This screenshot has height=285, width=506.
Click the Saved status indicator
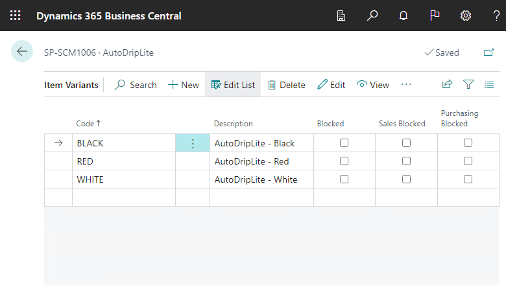(x=442, y=52)
